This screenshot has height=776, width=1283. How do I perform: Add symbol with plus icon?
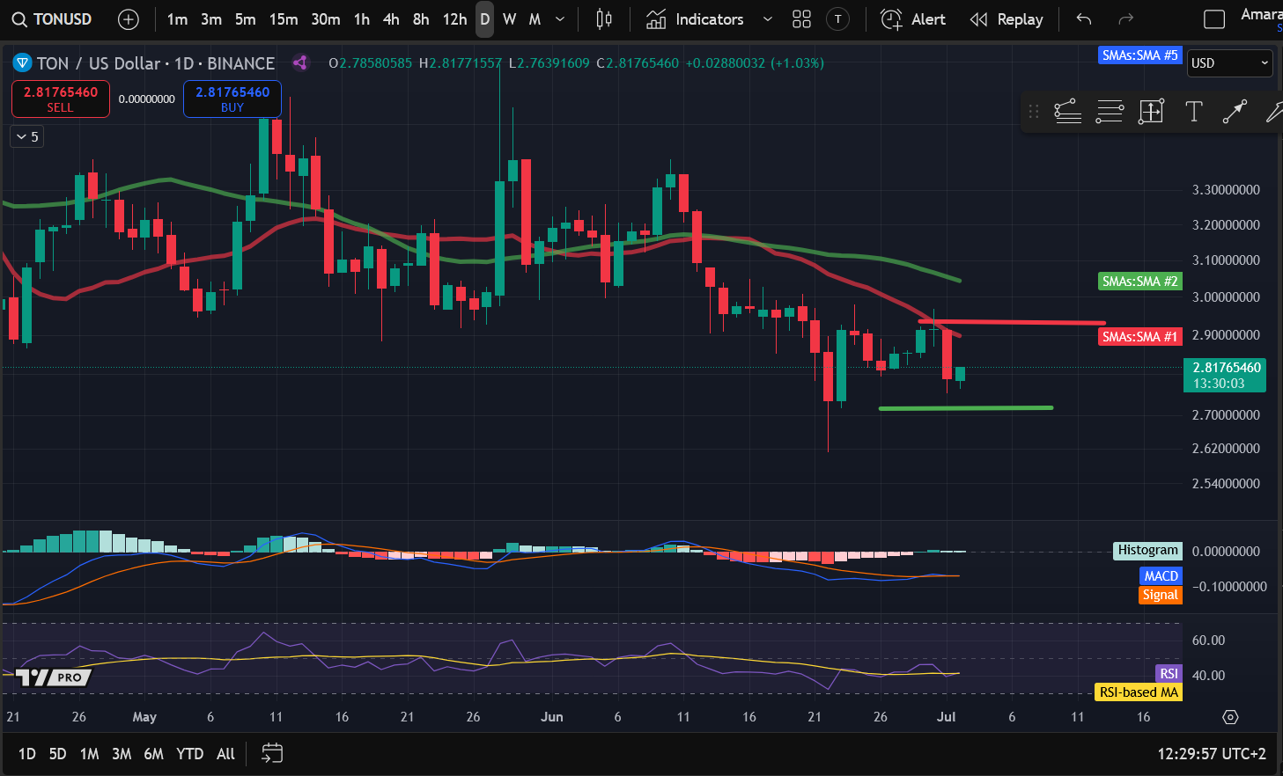pyautogui.click(x=129, y=19)
